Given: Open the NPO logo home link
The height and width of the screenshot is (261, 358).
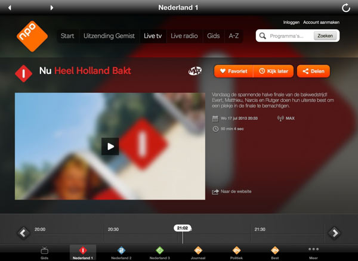Looking at the screenshot, I should tap(32, 36).
